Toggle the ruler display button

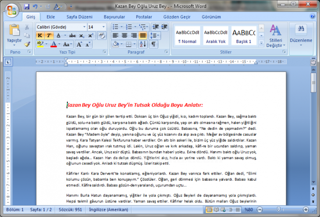coord(313,62)
